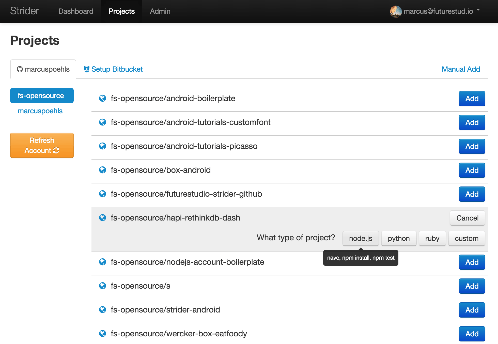Add the futurestudio-strider-github project

coord(472,194)
